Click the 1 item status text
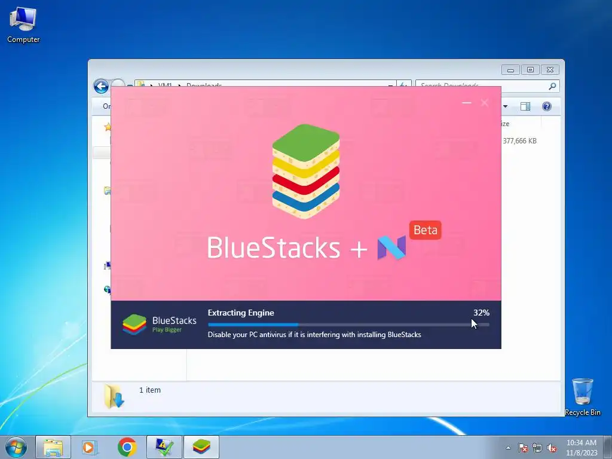The image size is (612, 459). [150, 390]
